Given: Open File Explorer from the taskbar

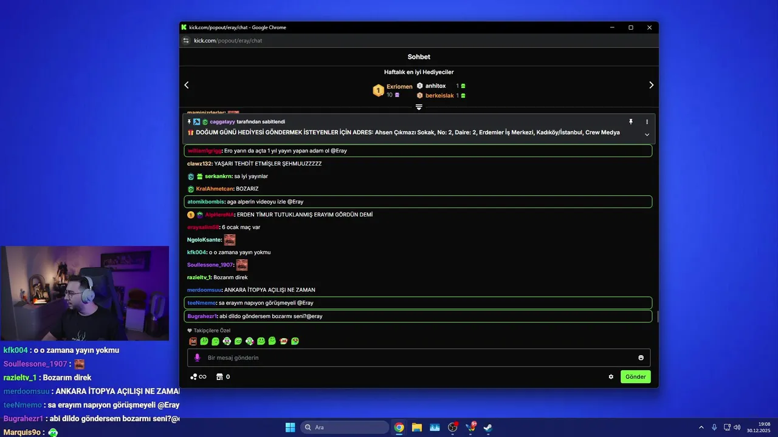Looking at the screenshot, I should point(416,427).
